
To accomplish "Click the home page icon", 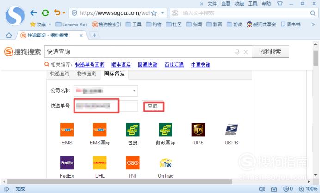I will tap(9, 35).
